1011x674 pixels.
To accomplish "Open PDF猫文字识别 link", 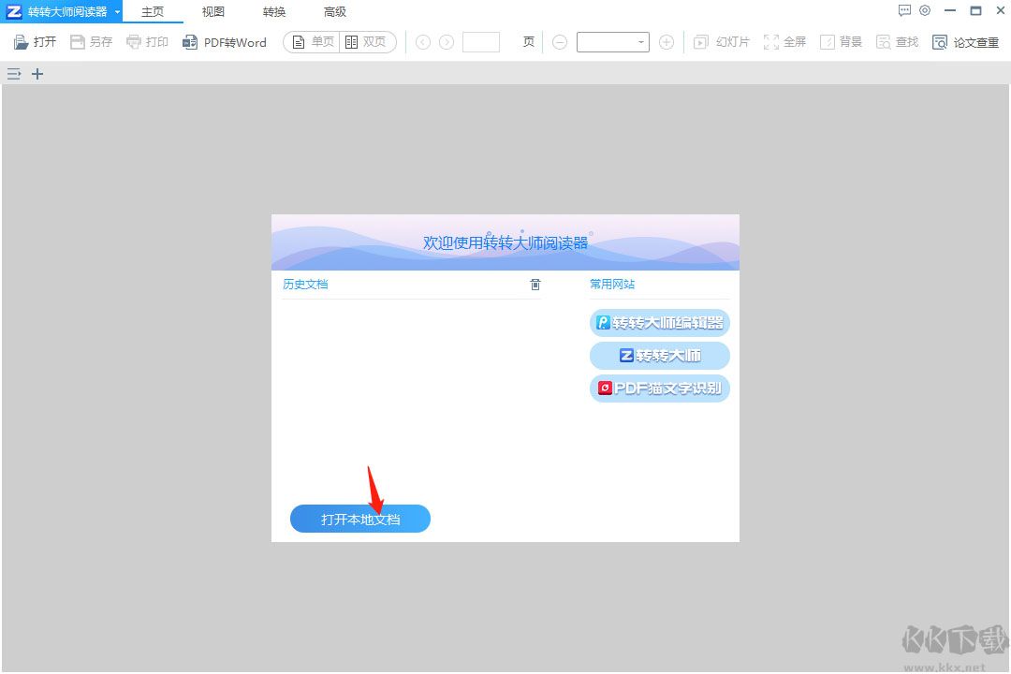I will (x=660, y=388).
